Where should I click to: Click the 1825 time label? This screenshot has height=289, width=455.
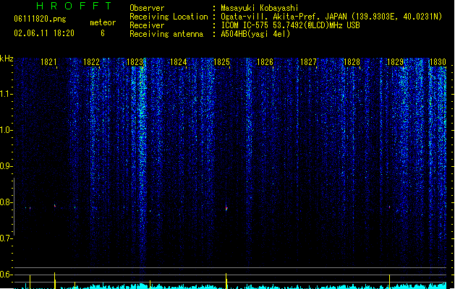(x=221, y=62)
